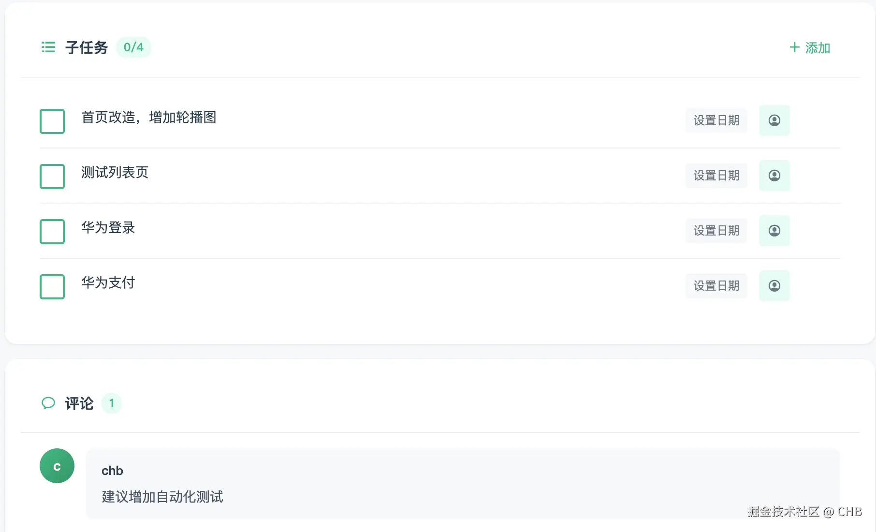Click 设置日期 for 华为支付 subtask
Viewport: 876px width, 532px height.
(x=716, y=286)
